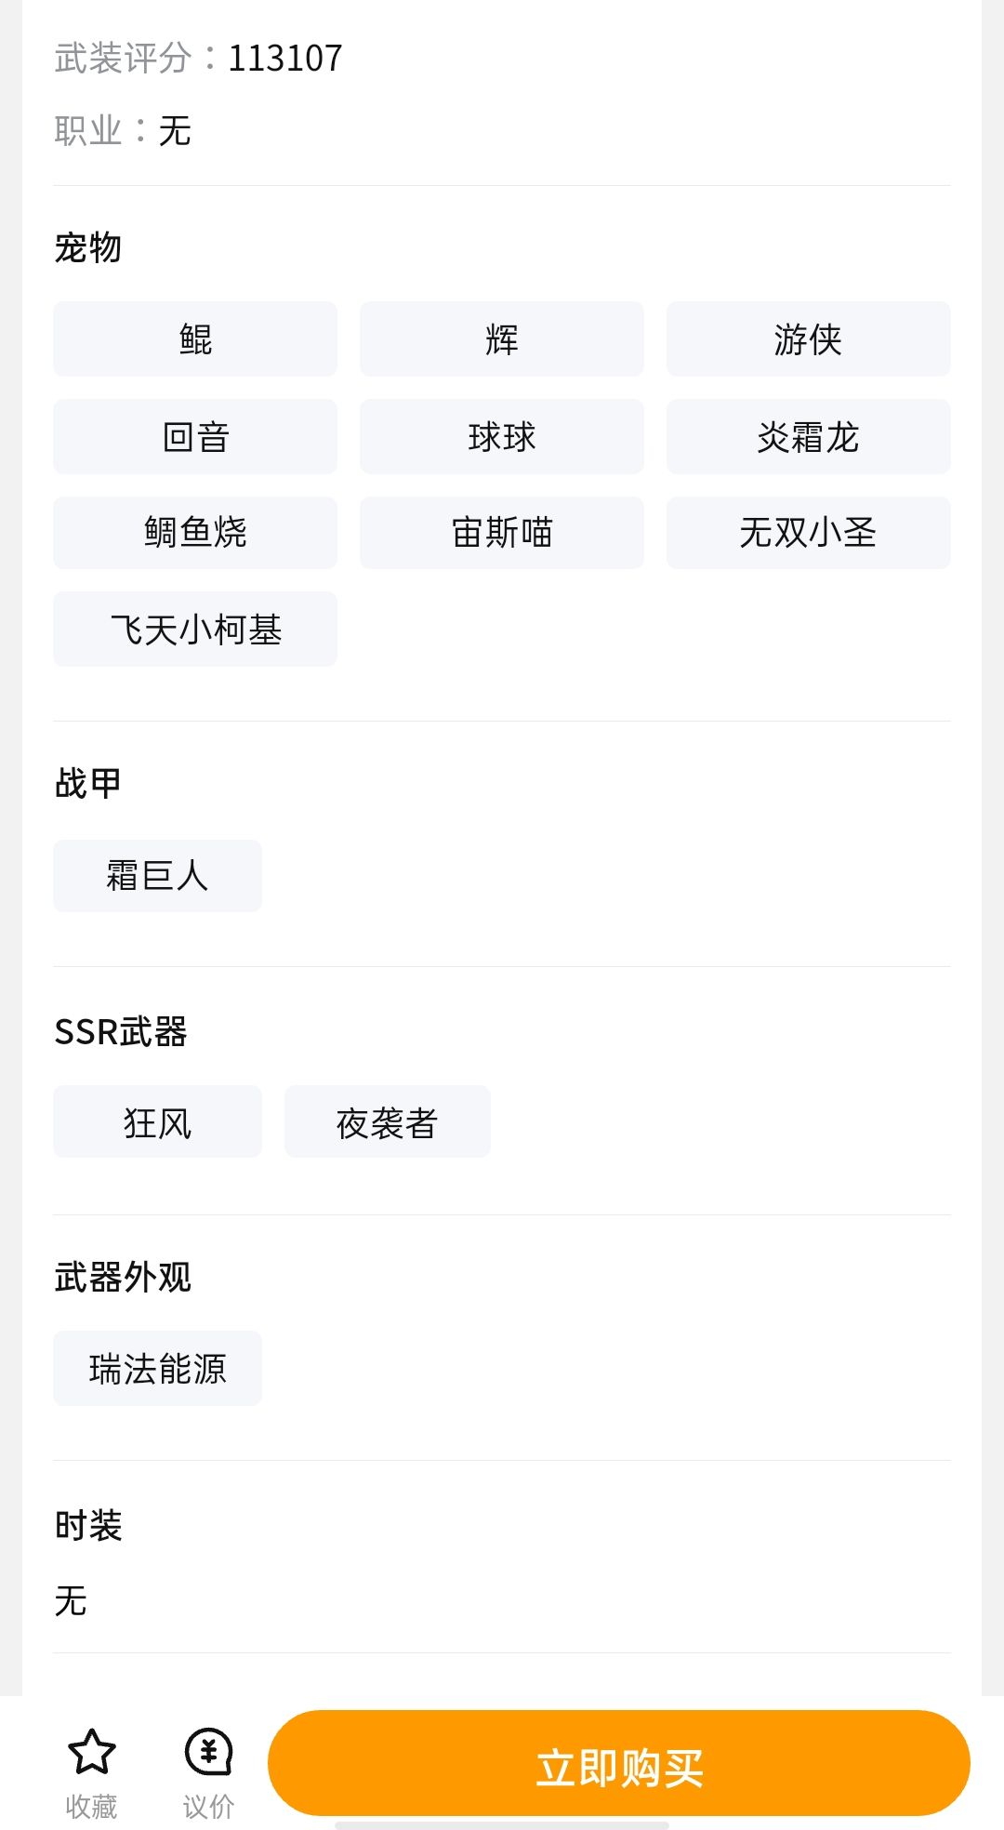Tap the 狂风 SSR weapon tag
The height and width of the screenshot is (1830, 1004).
[157, 1122]
